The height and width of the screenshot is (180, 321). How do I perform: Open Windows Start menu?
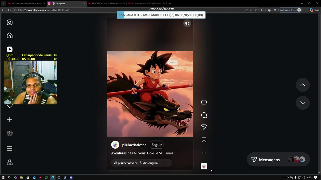tap(3, 177)
